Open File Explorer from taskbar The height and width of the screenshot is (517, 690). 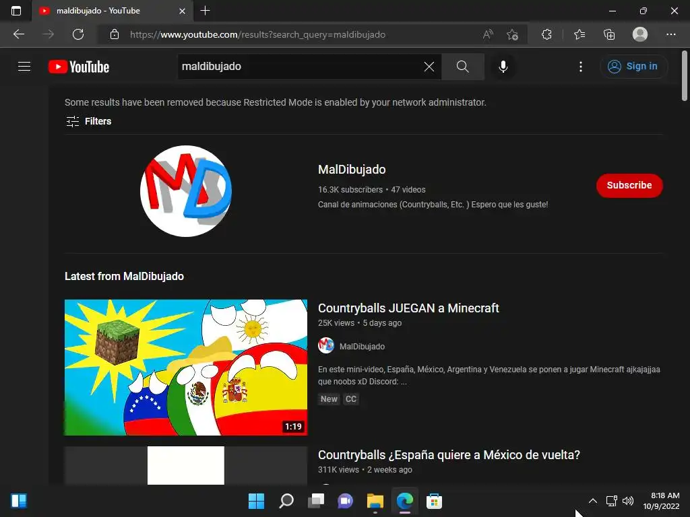375,501
